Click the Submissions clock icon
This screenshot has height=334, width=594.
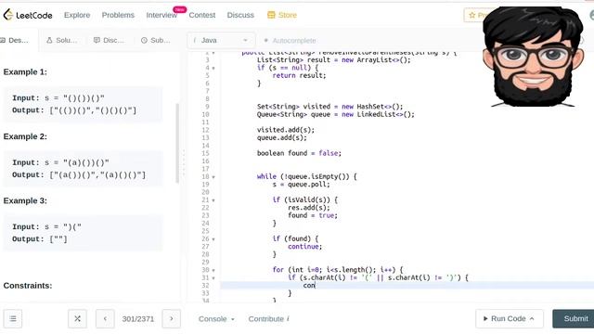click(x=144, y=40)
